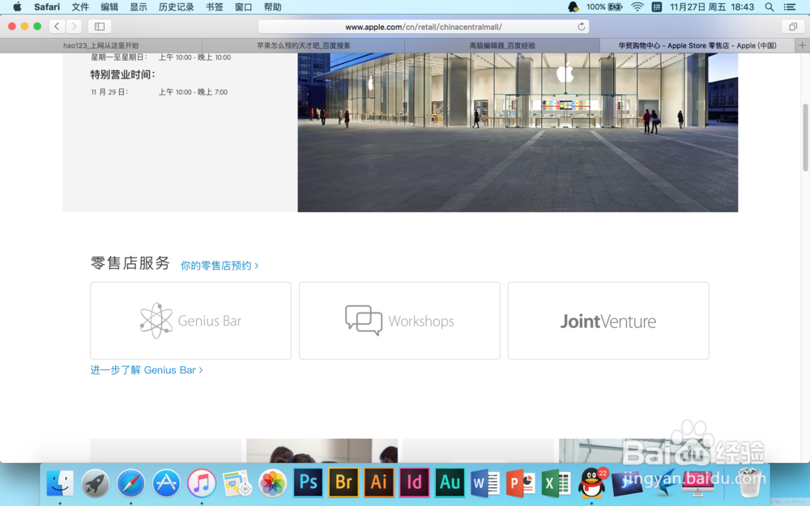Launch Adobe InDesign from Dock
The width and height of the screenshot is (810, 506).
click(x=414, y=483)
